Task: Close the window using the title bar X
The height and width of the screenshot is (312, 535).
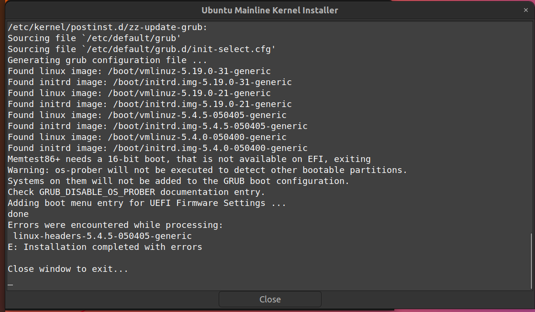Action: coord(526,10)
